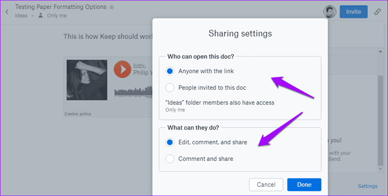Go back using the left chevron icon

(x=7, y=11)
